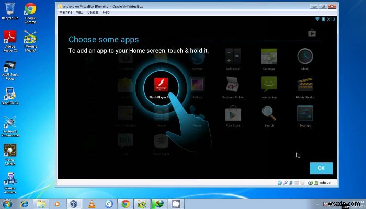Viewport: 366px width, 209px height.
Task: Open the Help menu in VirtualBox
Action: [106, 13]
